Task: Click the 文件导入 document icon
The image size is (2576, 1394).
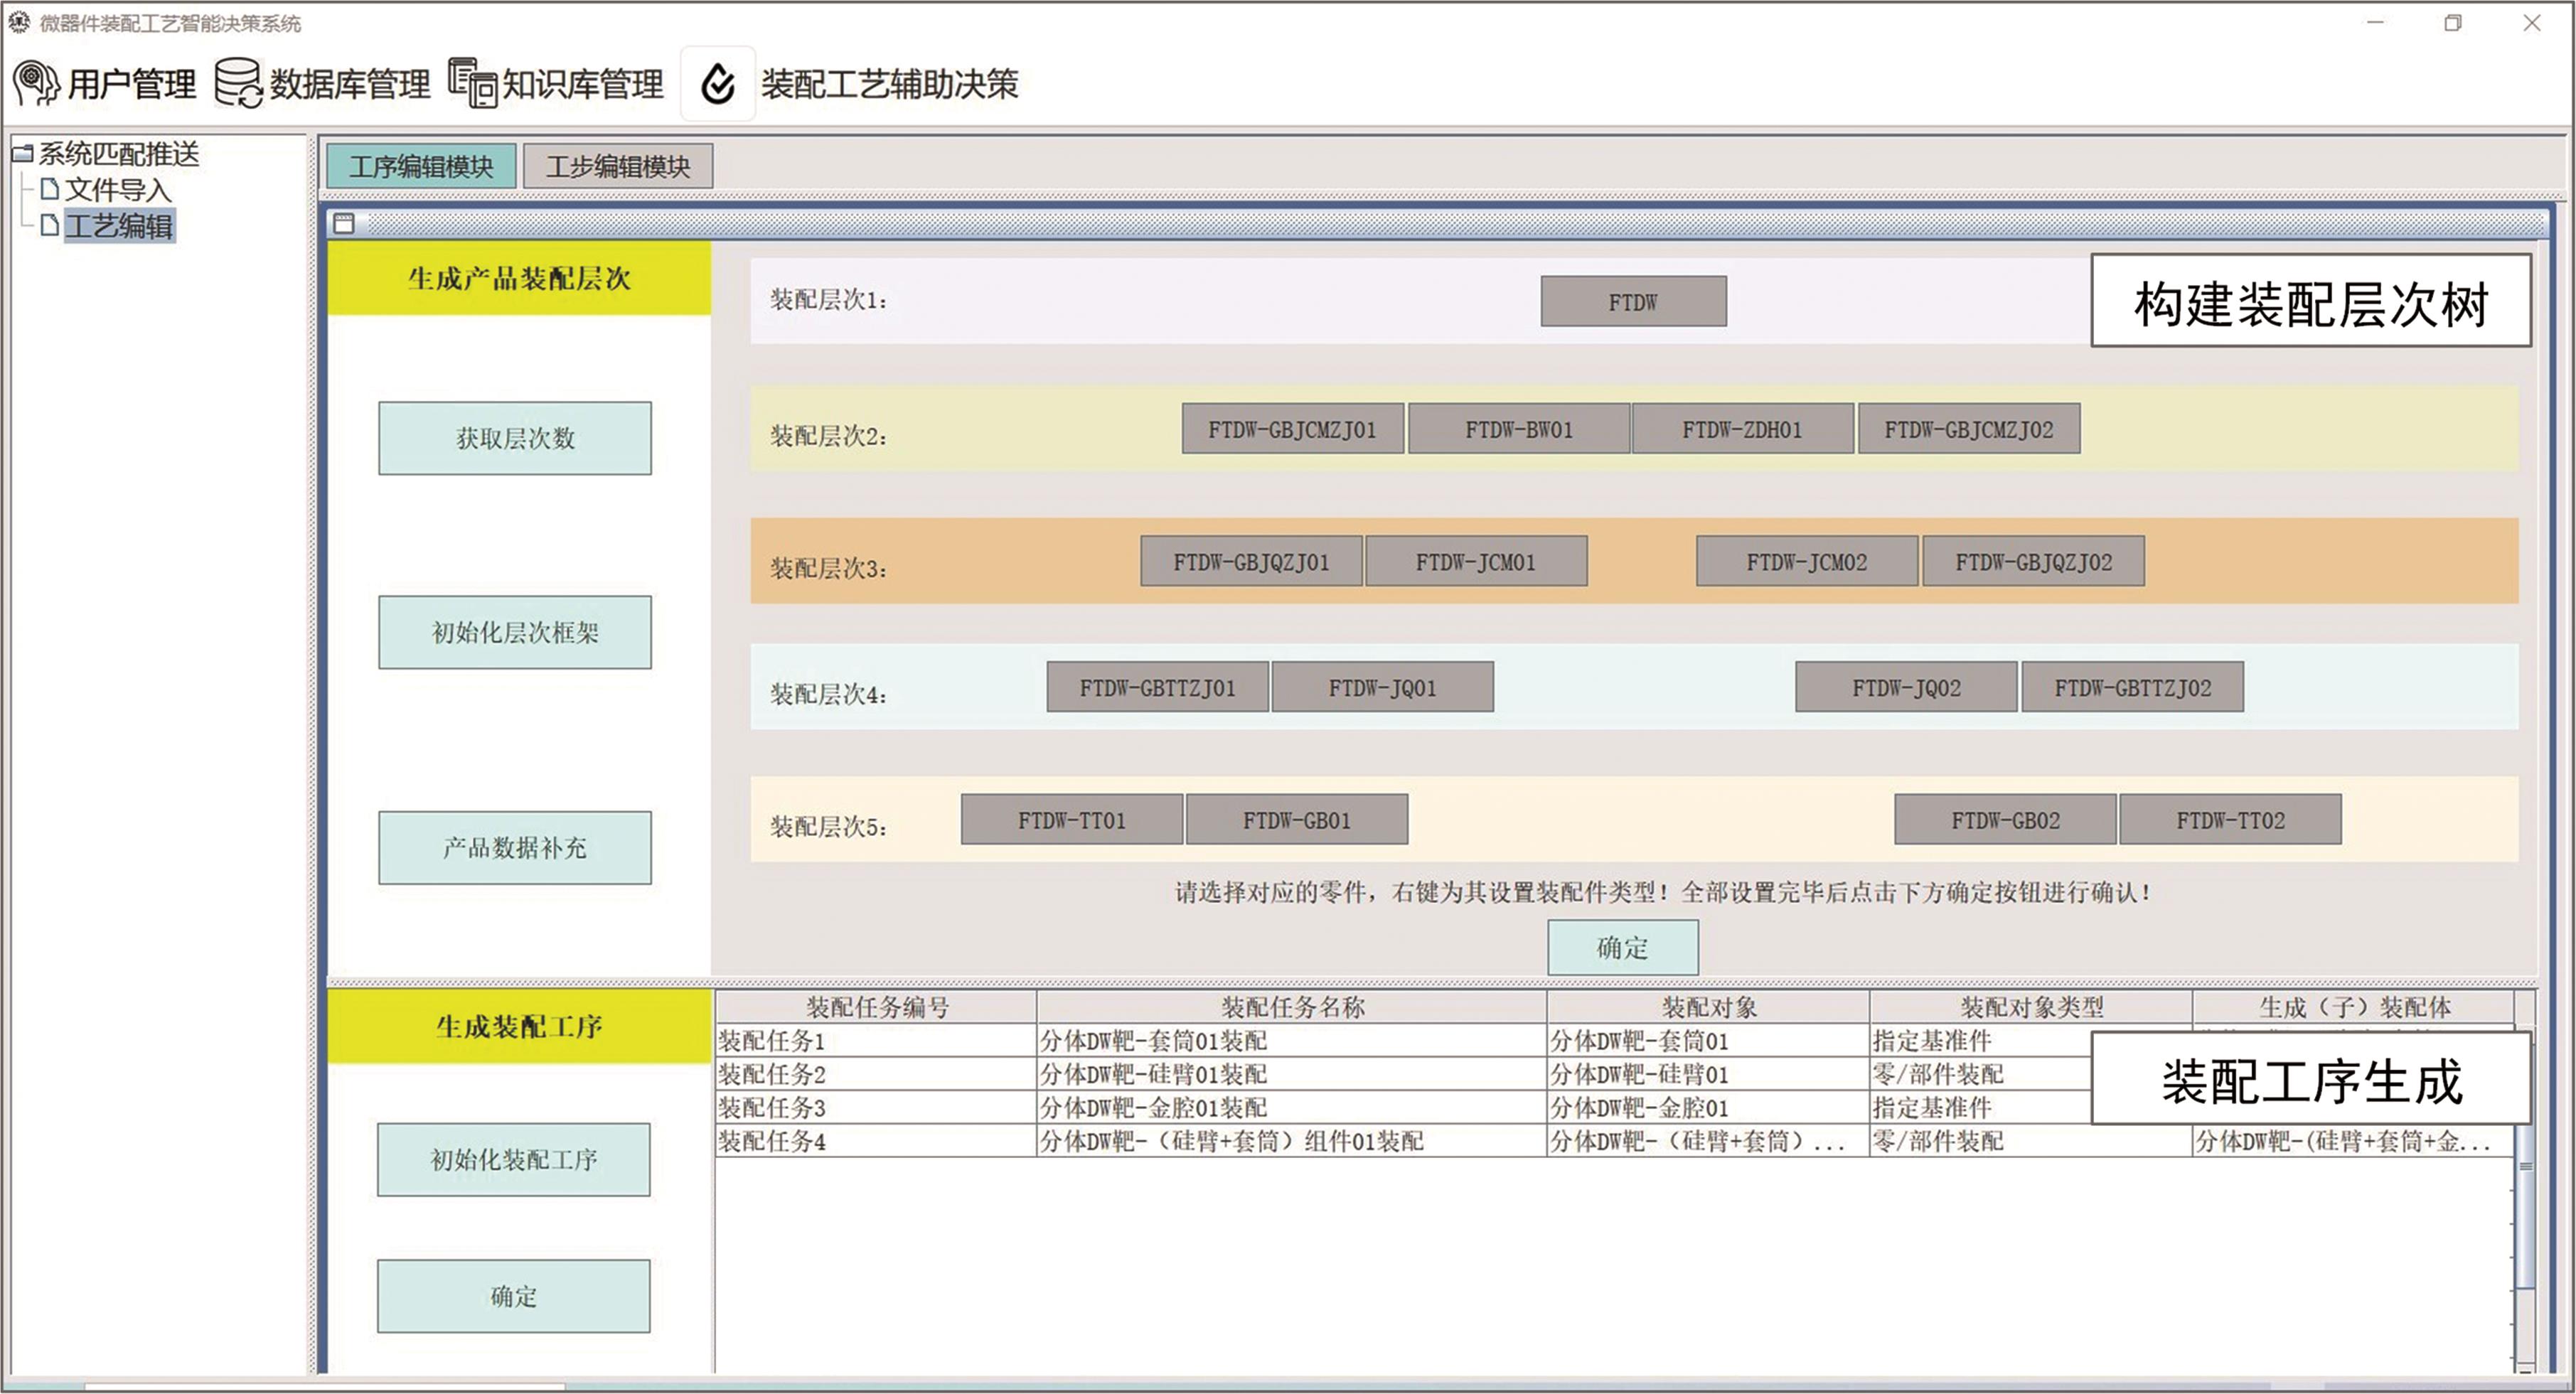Action: 49,189
